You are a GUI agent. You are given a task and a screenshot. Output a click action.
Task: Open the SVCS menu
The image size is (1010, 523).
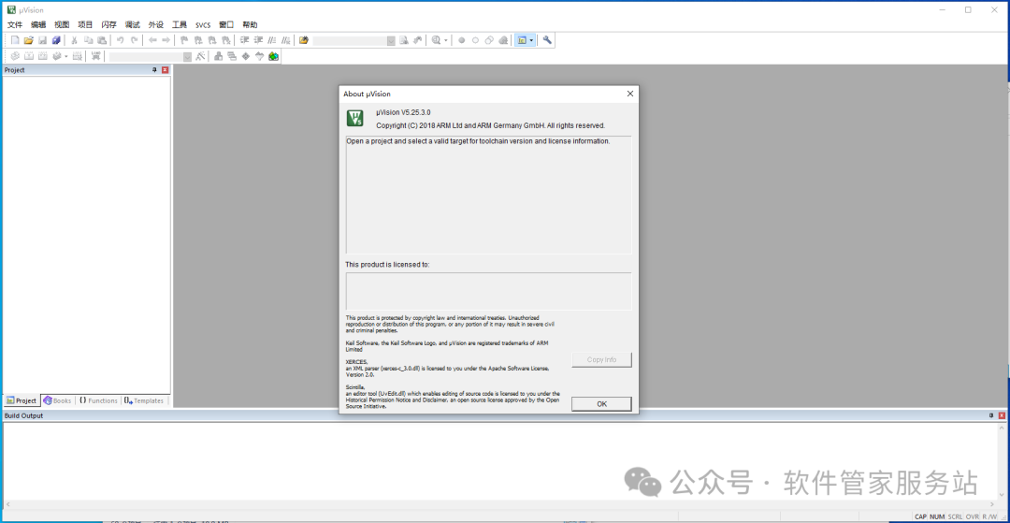[x=203, y=24]
